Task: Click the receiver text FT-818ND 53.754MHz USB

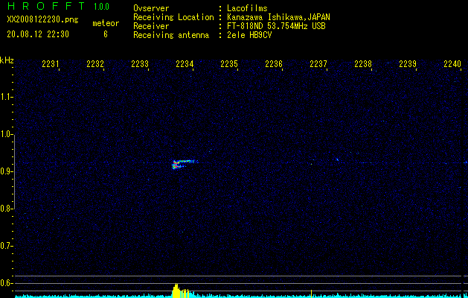Action: [x=276, y=26]
